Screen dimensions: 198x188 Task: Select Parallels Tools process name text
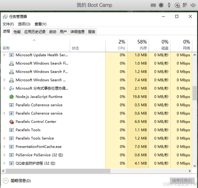click(x=28, y=130)
